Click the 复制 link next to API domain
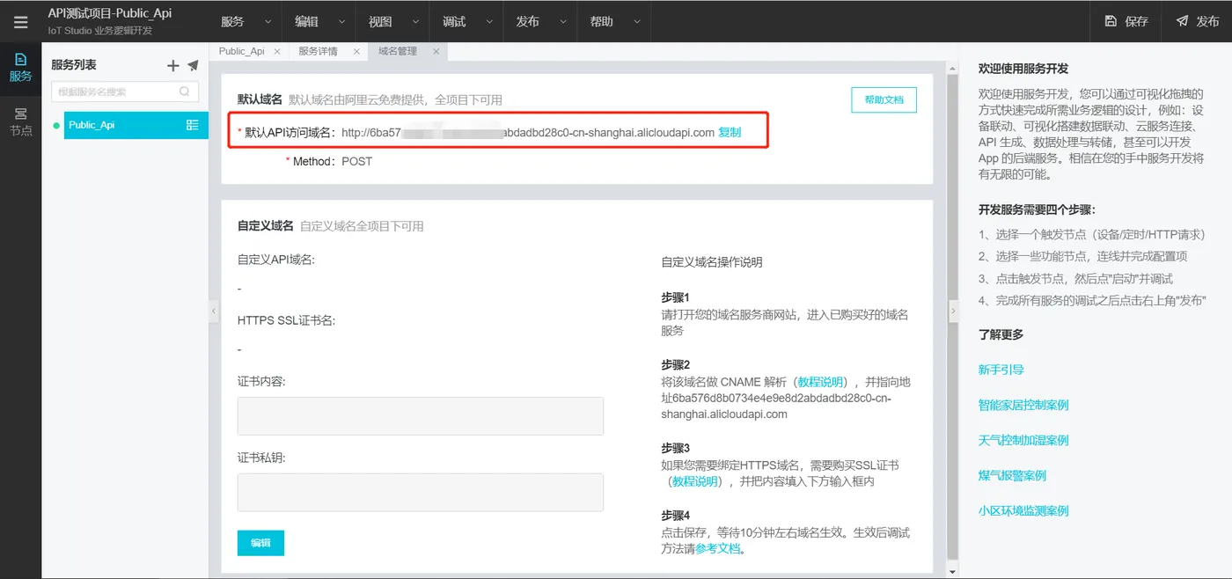The width and height of the screenshot is (1232, 579). [730, 133]
